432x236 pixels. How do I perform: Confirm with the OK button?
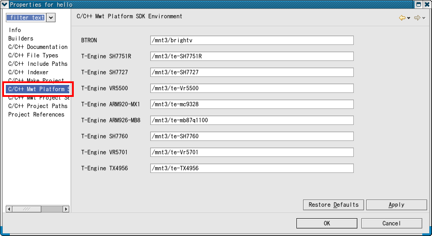coord(327,223)
